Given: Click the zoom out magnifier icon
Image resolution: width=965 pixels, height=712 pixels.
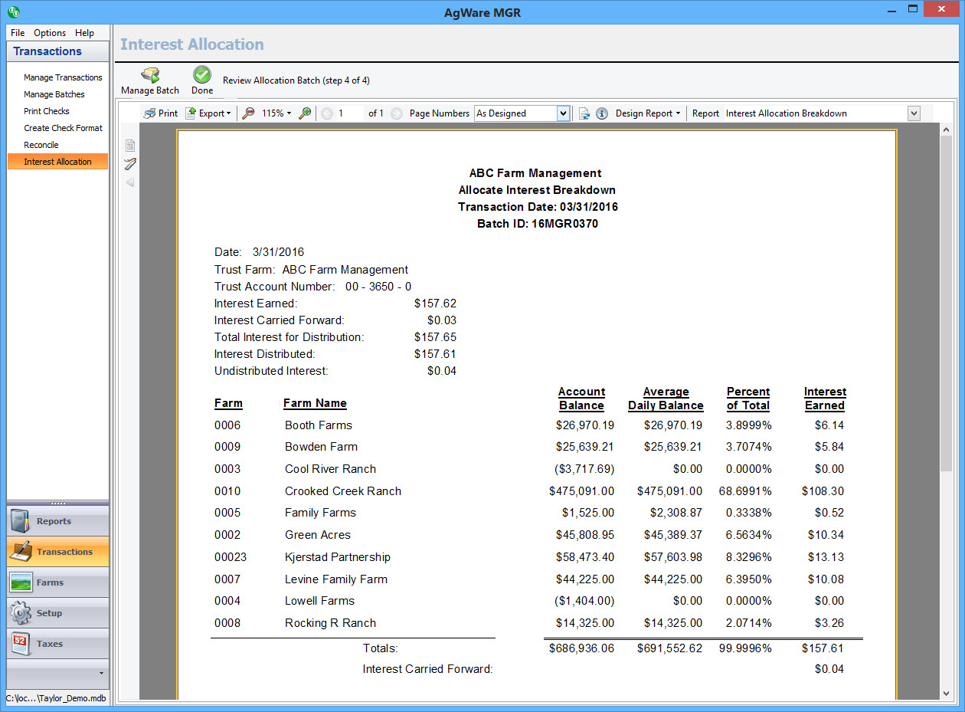Looking at the screenshot, I should click(249, 113).
